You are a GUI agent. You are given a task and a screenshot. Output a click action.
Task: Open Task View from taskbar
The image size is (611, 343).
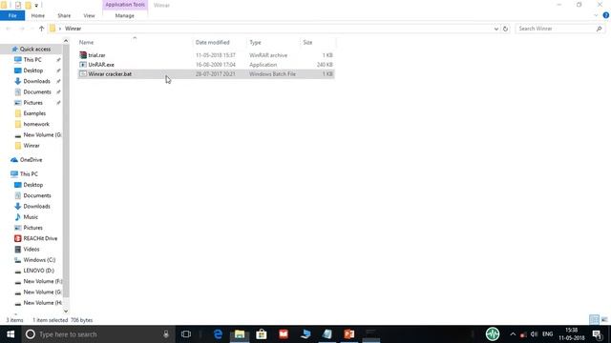[x=186, y=334]
